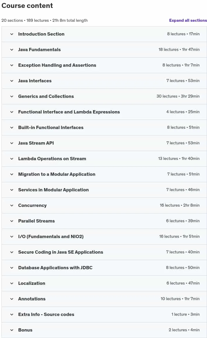Image resolution: width=207 pixels, height=338 pixels.
Task: Expand the Annotations section row
Action: click(104, 299)
